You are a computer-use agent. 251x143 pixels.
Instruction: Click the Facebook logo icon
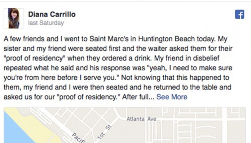coord(239,14)
